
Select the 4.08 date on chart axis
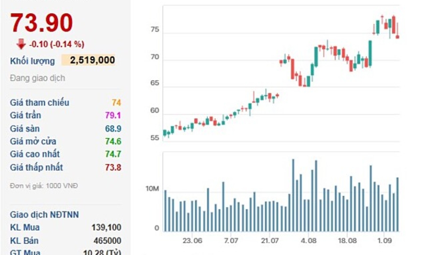point(309,241)
